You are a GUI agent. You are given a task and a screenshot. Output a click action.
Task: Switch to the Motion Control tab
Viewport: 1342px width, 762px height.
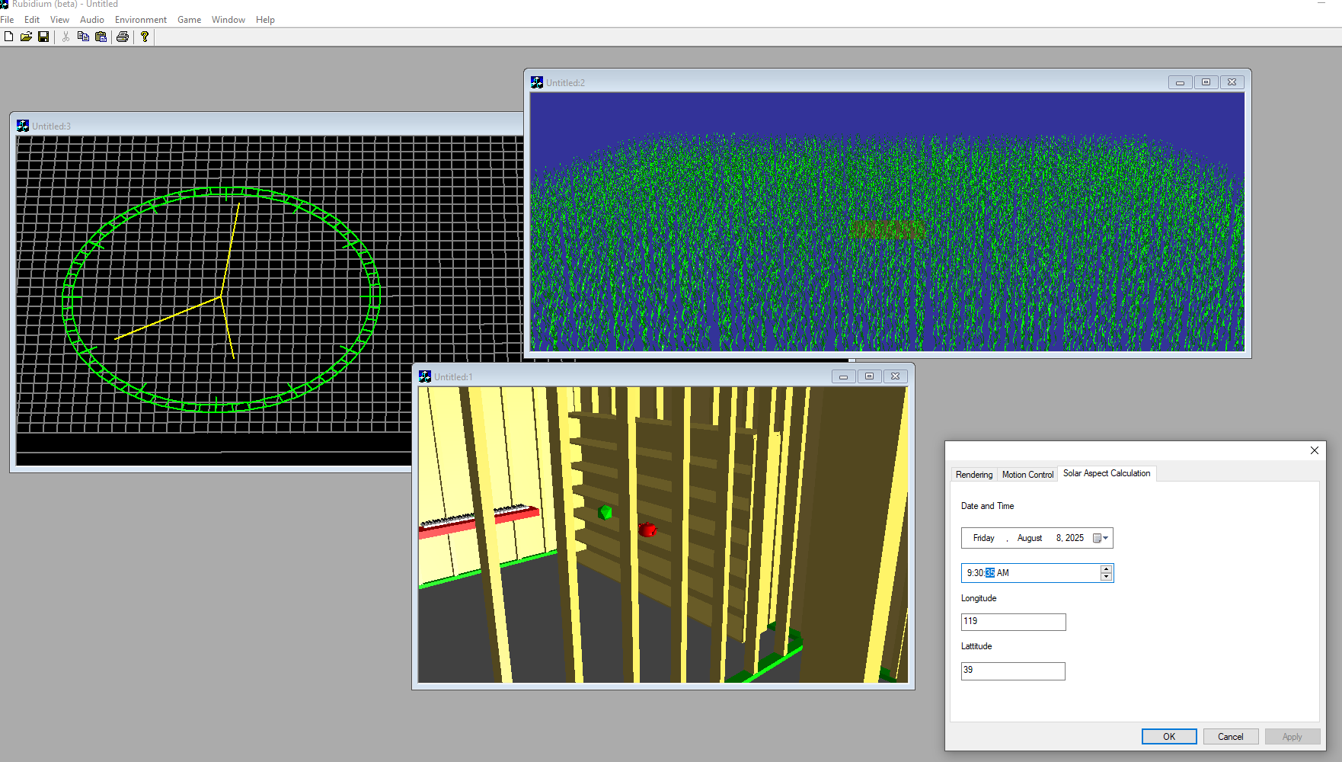coord(1027,475)
